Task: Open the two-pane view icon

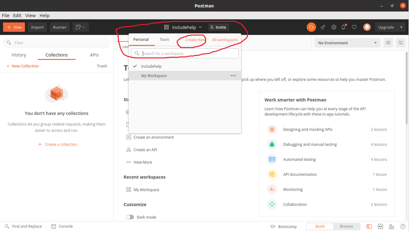Action: 380,226
